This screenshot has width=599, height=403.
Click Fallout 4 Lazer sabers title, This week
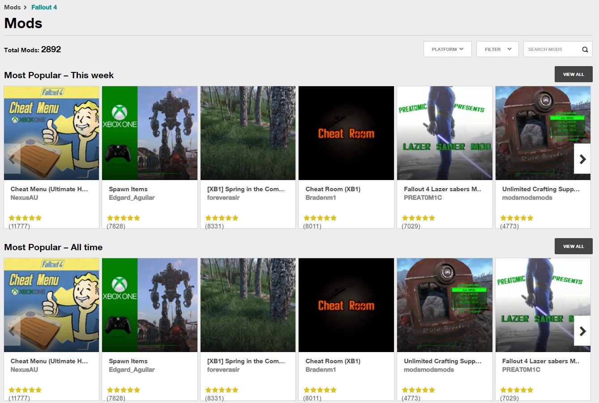tap(443, 189)
